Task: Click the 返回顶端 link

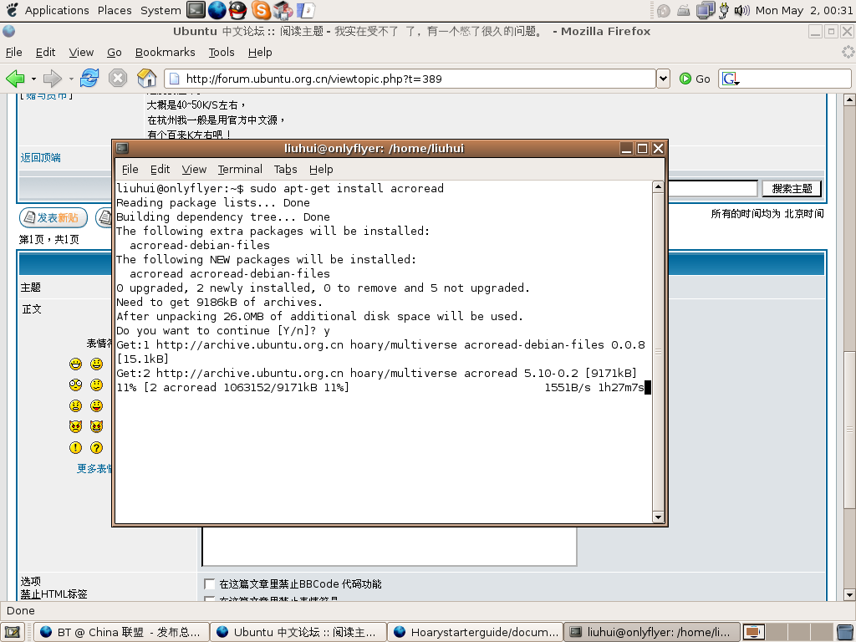Action: tap(40, 158)
